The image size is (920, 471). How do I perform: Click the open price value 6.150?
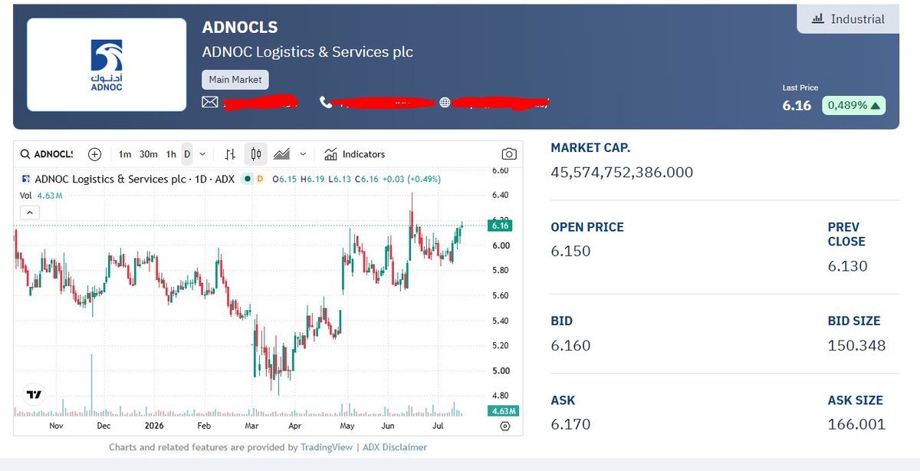[x=570, y=251]
